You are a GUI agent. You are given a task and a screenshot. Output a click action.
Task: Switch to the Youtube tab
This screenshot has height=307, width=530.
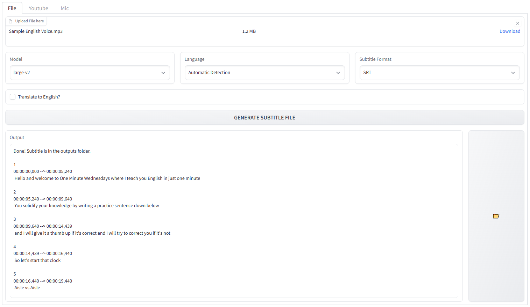pyautogui.click(x=38, y=8)
